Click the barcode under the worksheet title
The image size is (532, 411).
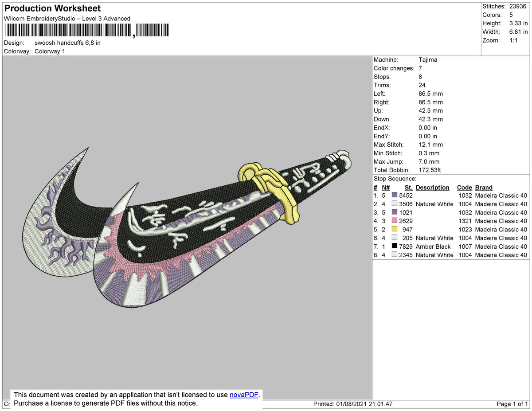click(x=87, y=31)
